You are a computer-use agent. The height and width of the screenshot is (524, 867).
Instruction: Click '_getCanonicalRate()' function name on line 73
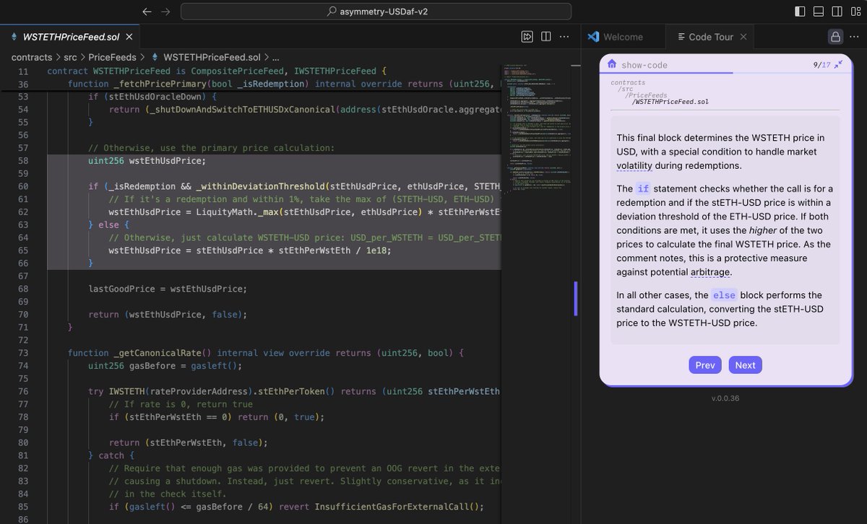coord(163,352)
